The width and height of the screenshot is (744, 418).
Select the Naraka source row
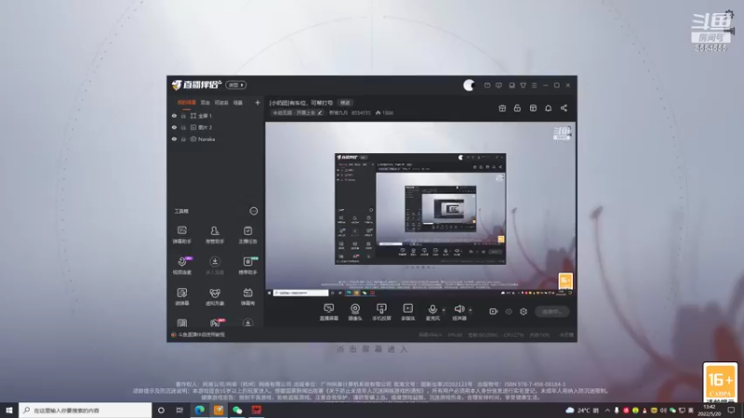tap(216, 139)
